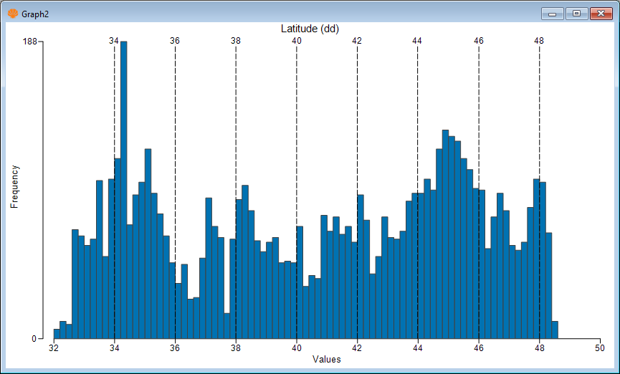Screen dimensions: 620x374
Task: Click the last short bar right of 48
Action: tap(555, 330)
